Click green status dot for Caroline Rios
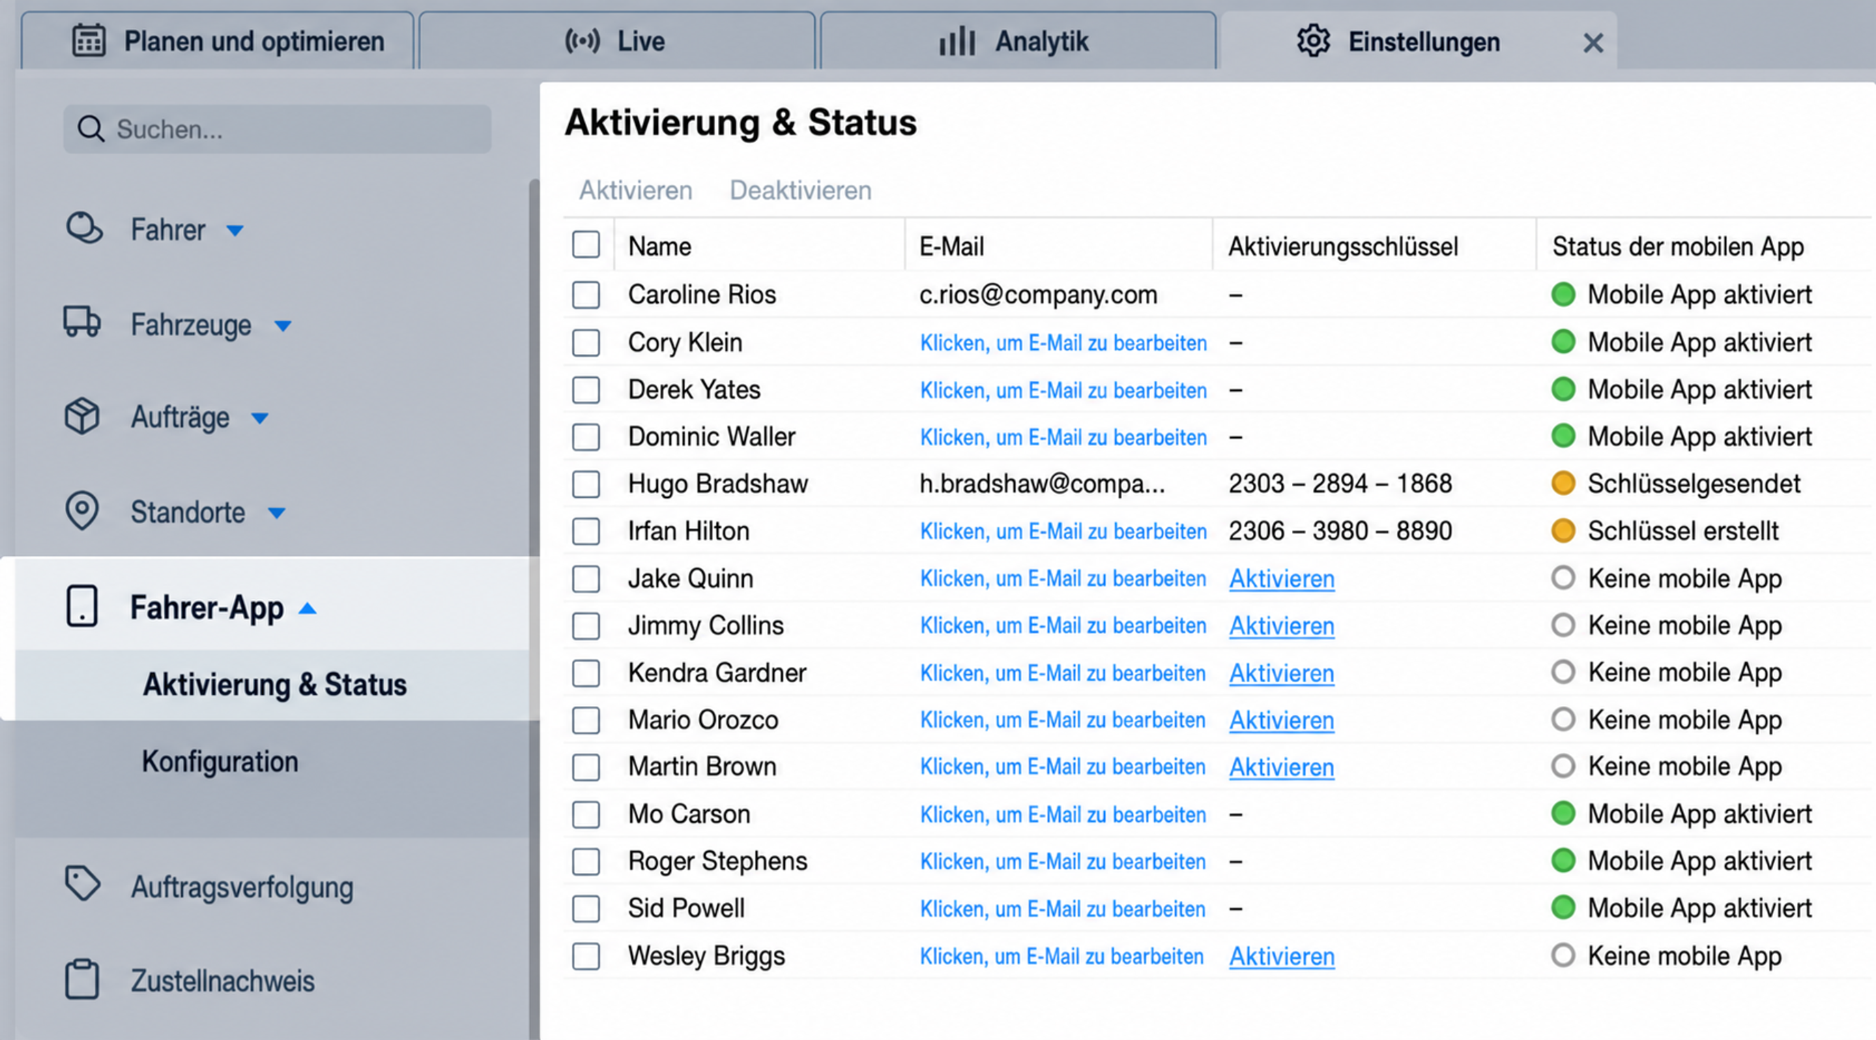The width and height of the screenshot is (1876, 1040). (1563, 294)
